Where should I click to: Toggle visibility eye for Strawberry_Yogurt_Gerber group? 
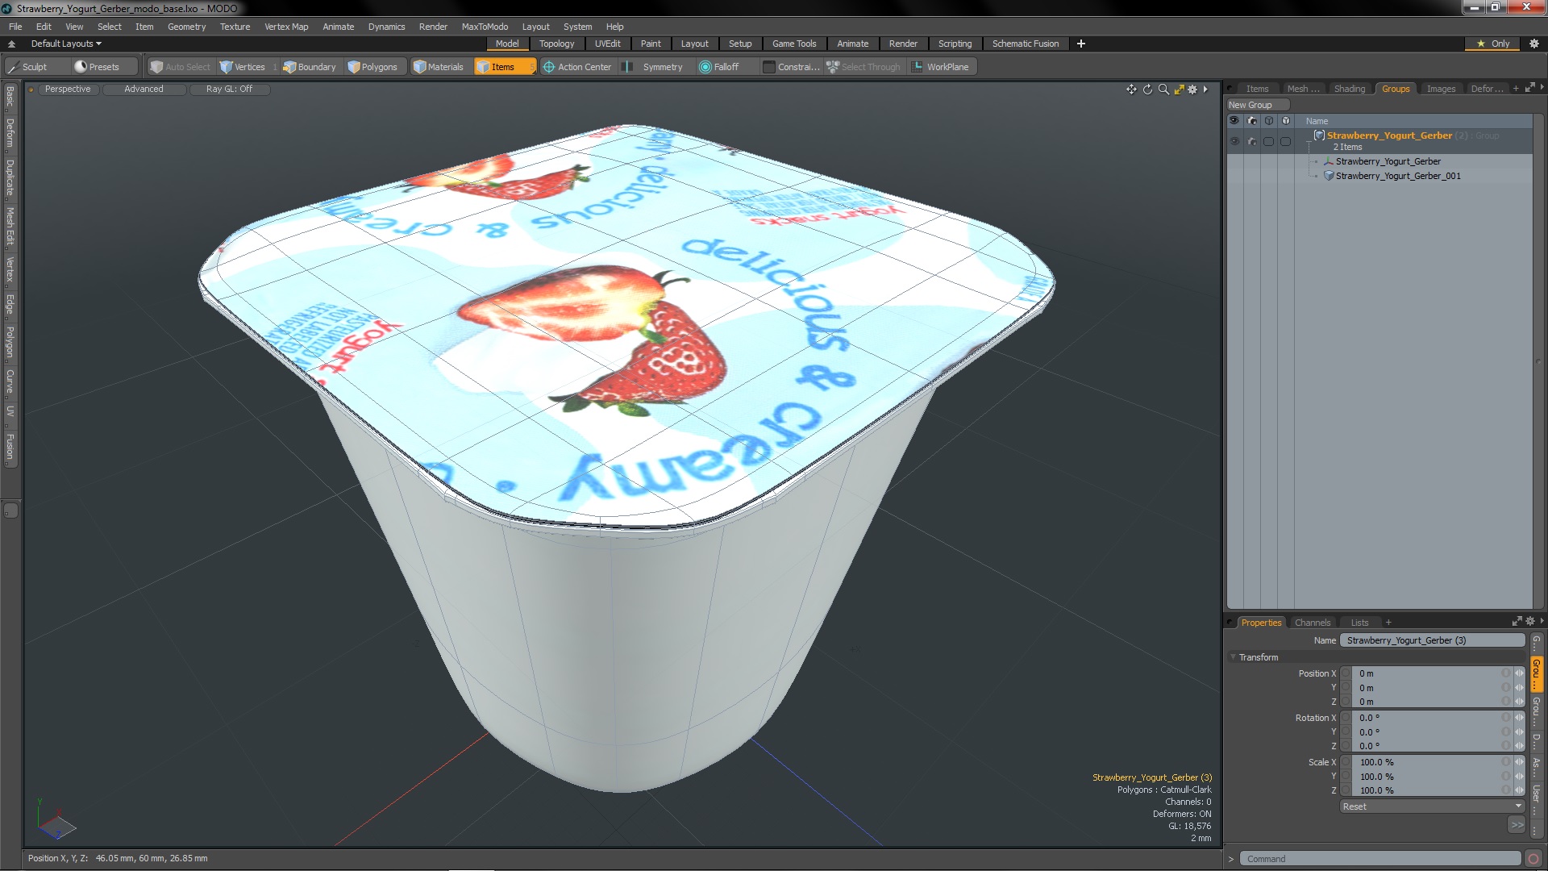pos(1234,141)
